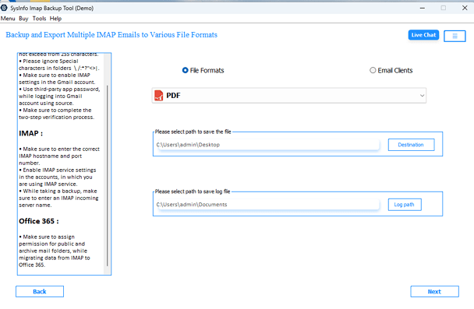The image size is (474, 309).
Task: Minimize the SysInfo window
Action: click(x=423, y=8)
